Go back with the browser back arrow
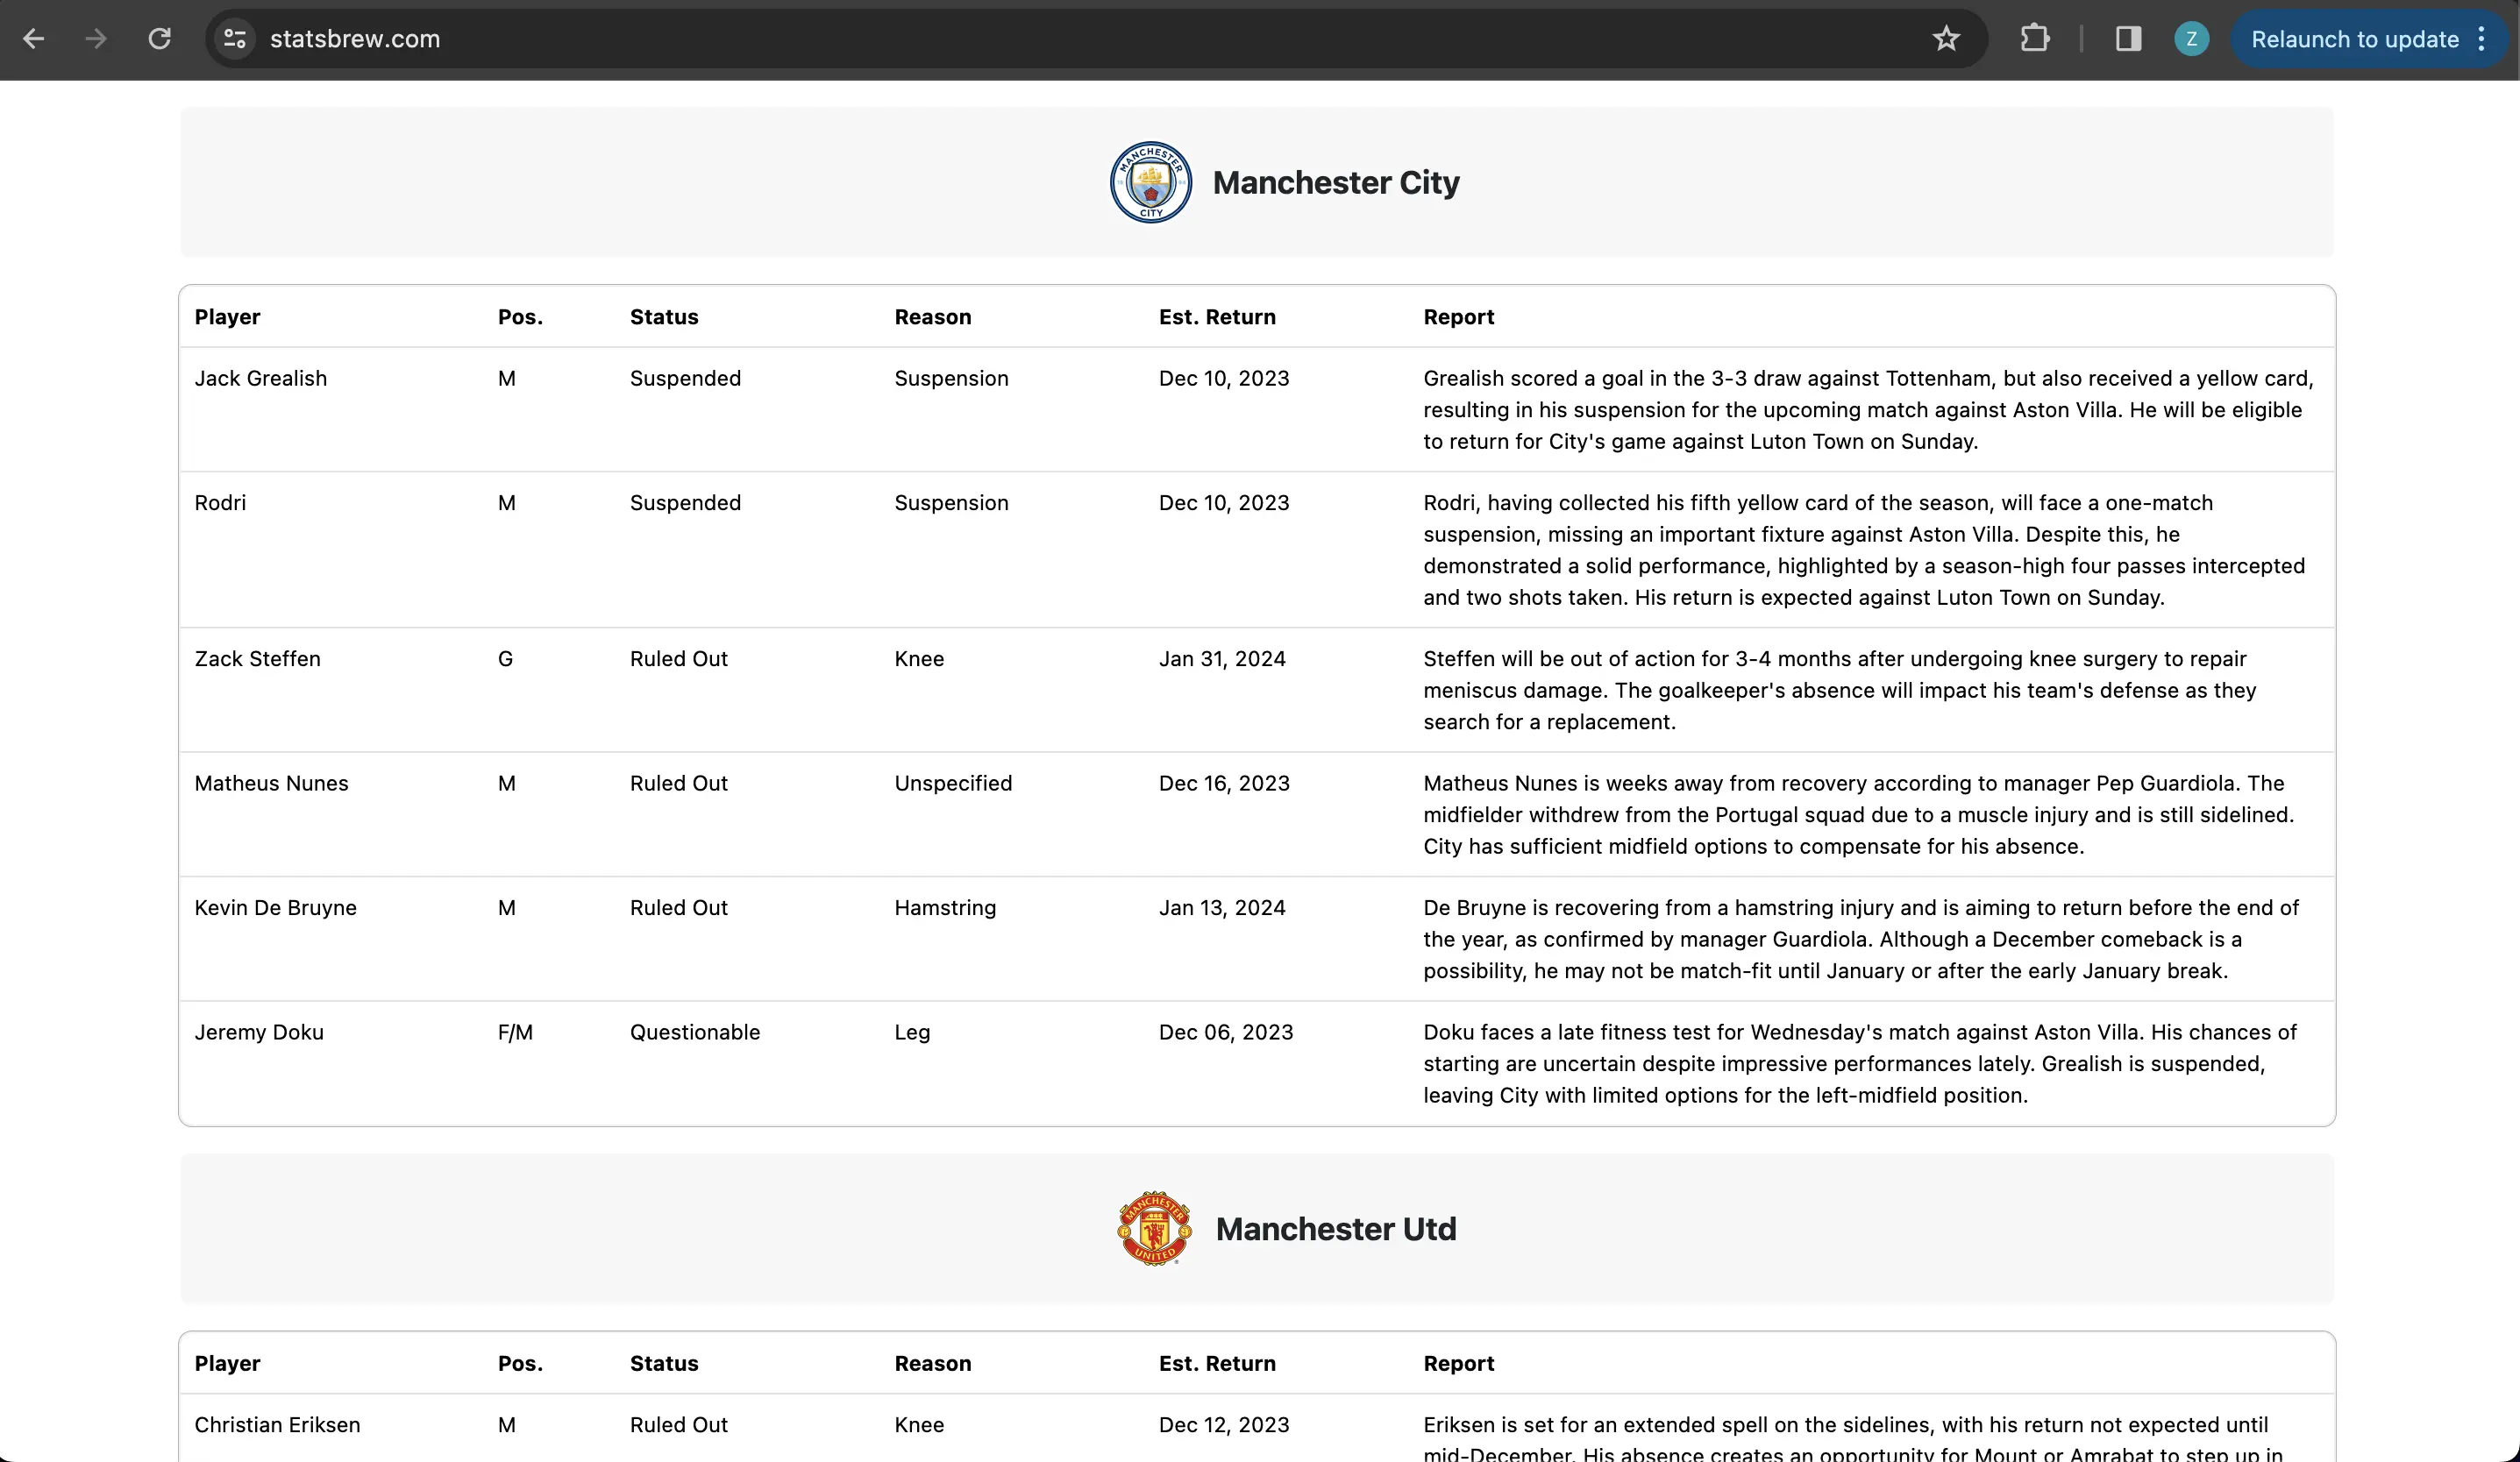 pyautogui.click(x=34, y=39)
